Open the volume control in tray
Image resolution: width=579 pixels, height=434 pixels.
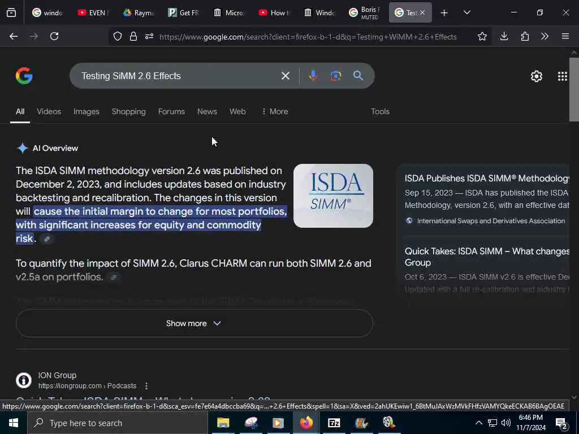506,423
